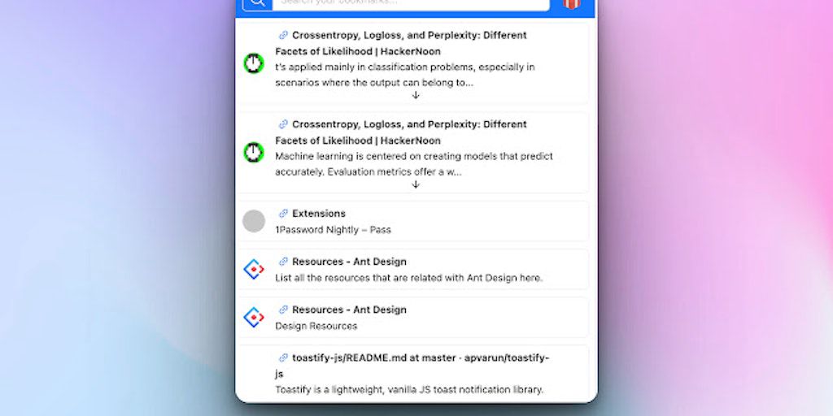Click link icon on the "Design Resources" bookmark
Viewport: 833px width, 416px height.
283,310
